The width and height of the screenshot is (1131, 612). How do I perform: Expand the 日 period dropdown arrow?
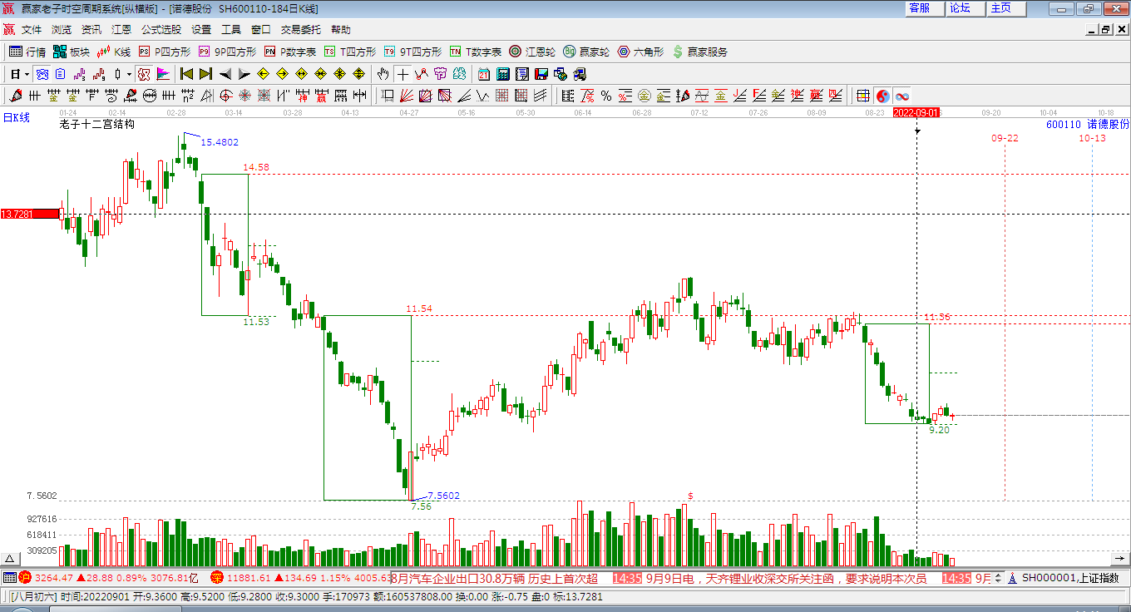tap(27, 74)
